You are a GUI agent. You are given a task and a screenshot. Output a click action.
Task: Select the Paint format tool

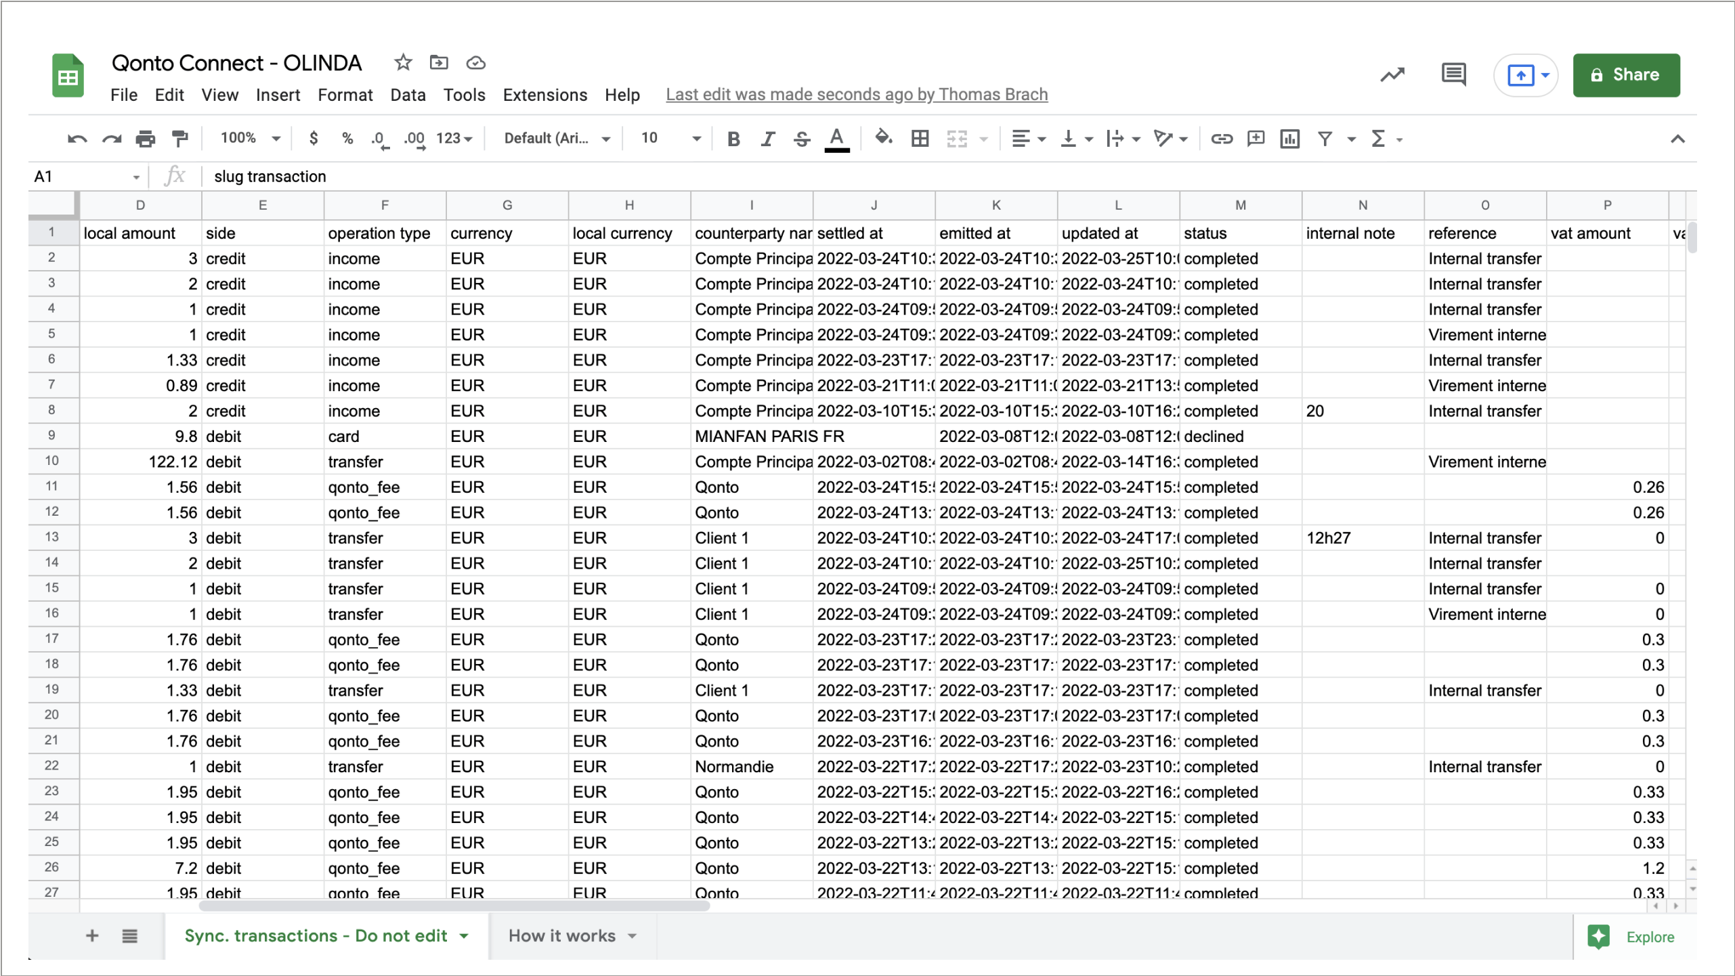pos(179,138)
